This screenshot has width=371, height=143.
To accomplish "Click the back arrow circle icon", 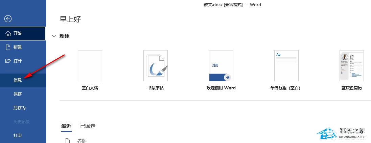I will point(8,19).
